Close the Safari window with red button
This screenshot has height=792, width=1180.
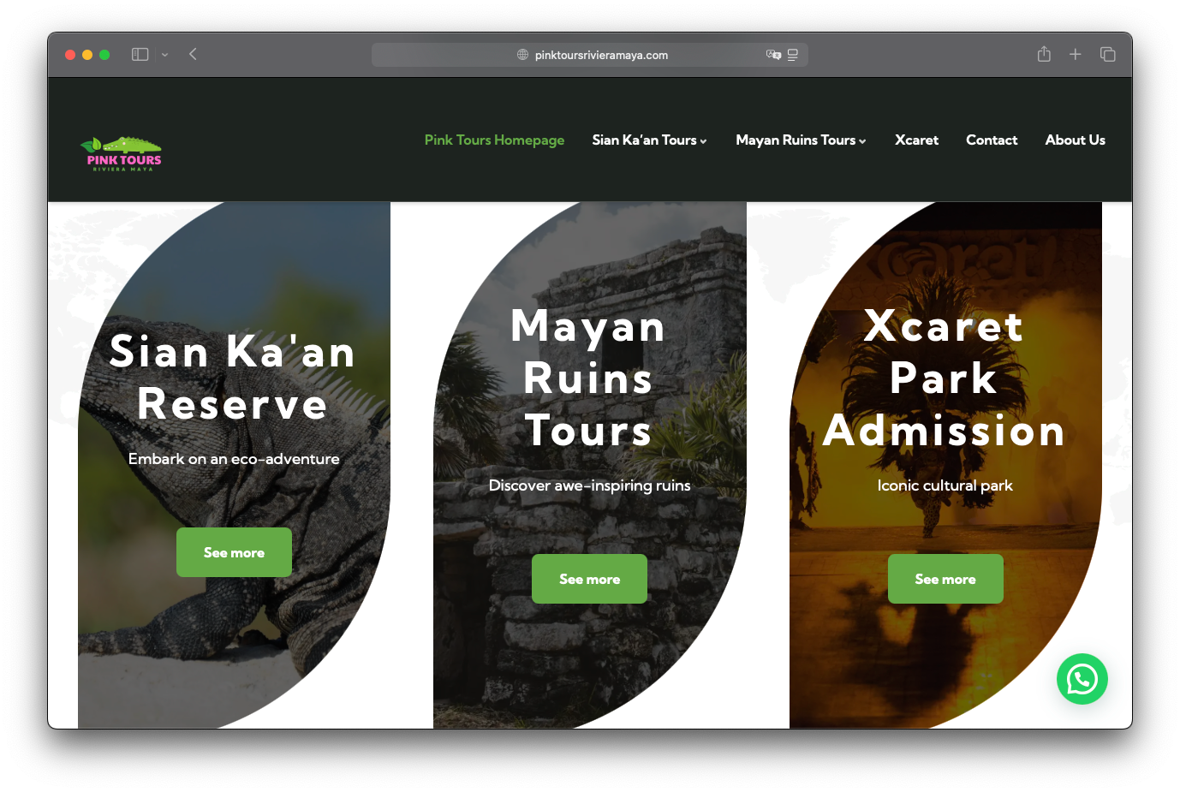70,55
